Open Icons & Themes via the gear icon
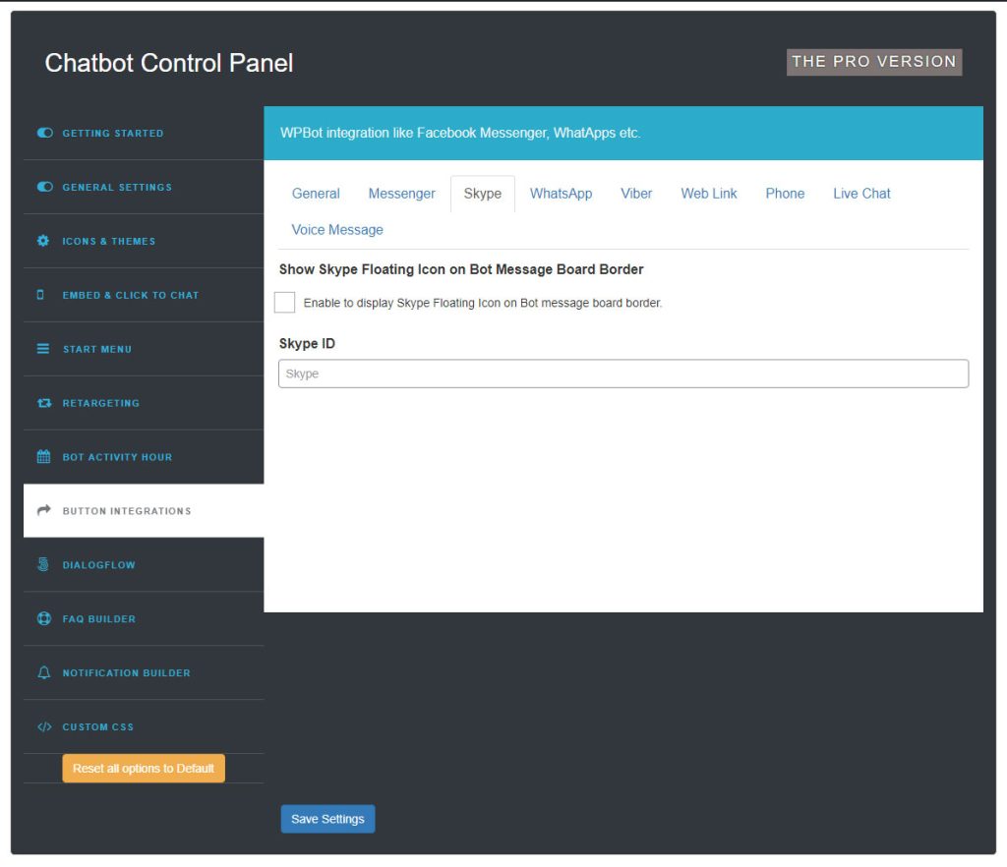The image size is (1007, 867). (43, 240)
